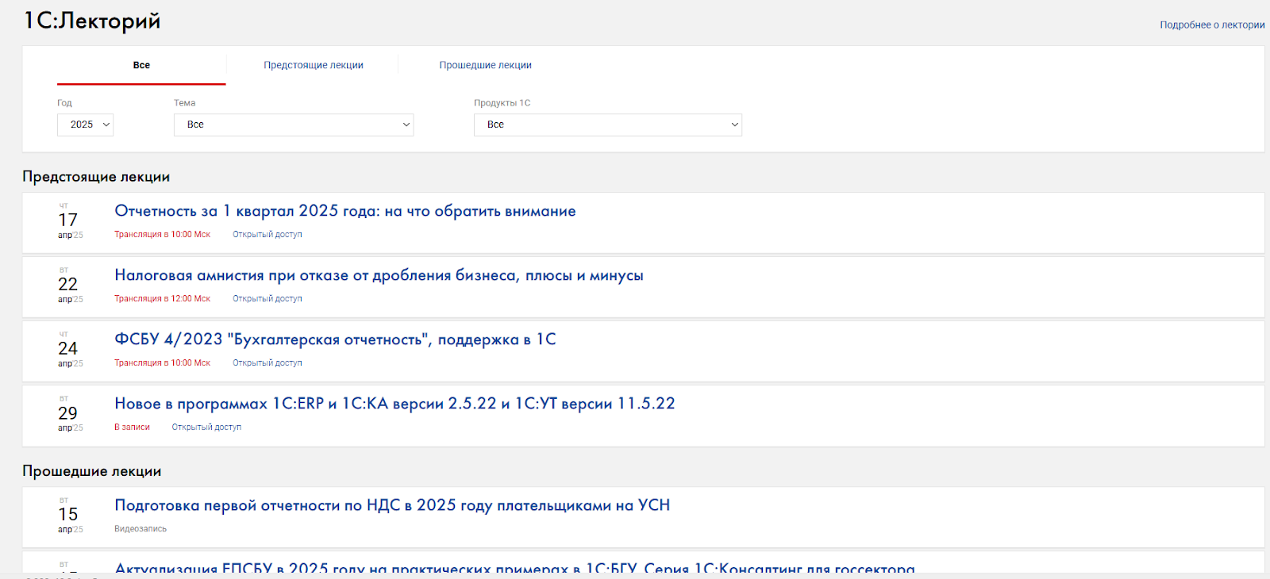Open lecture Актуализация ЕПСБУ в 2025 году
1270x579 pixels.
point(514,568)
